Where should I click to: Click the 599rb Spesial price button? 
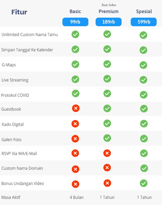coord(144,22)
